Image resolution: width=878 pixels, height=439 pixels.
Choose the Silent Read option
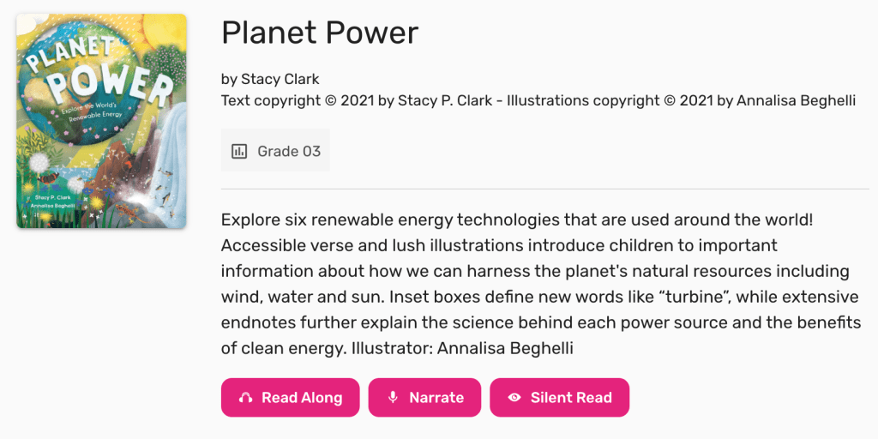(559, 398)
